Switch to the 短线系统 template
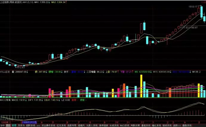The image size is (206, 127). tap(167, 126)
